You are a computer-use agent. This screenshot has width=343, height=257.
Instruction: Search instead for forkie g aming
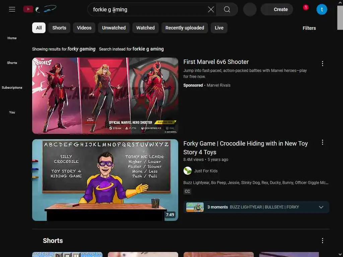pyautogui.click(x=148, y=49)
